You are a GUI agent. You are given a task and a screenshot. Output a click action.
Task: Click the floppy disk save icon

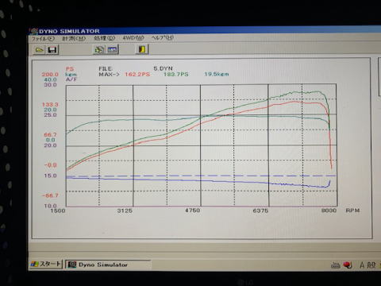point(52,49)
